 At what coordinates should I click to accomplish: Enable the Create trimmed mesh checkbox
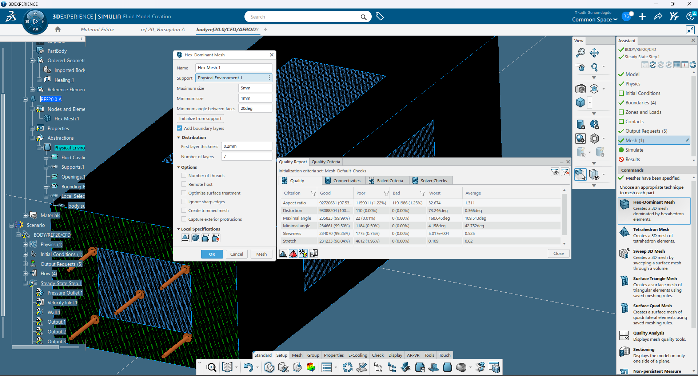(x=184, y=210)
